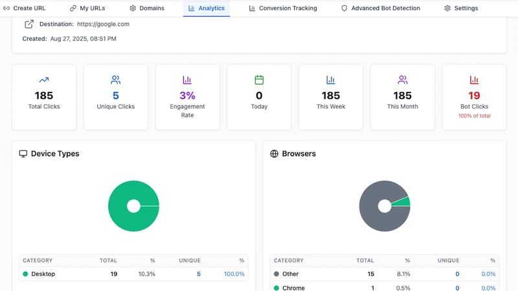Click the Bot Clicks red chart icon

474,80
